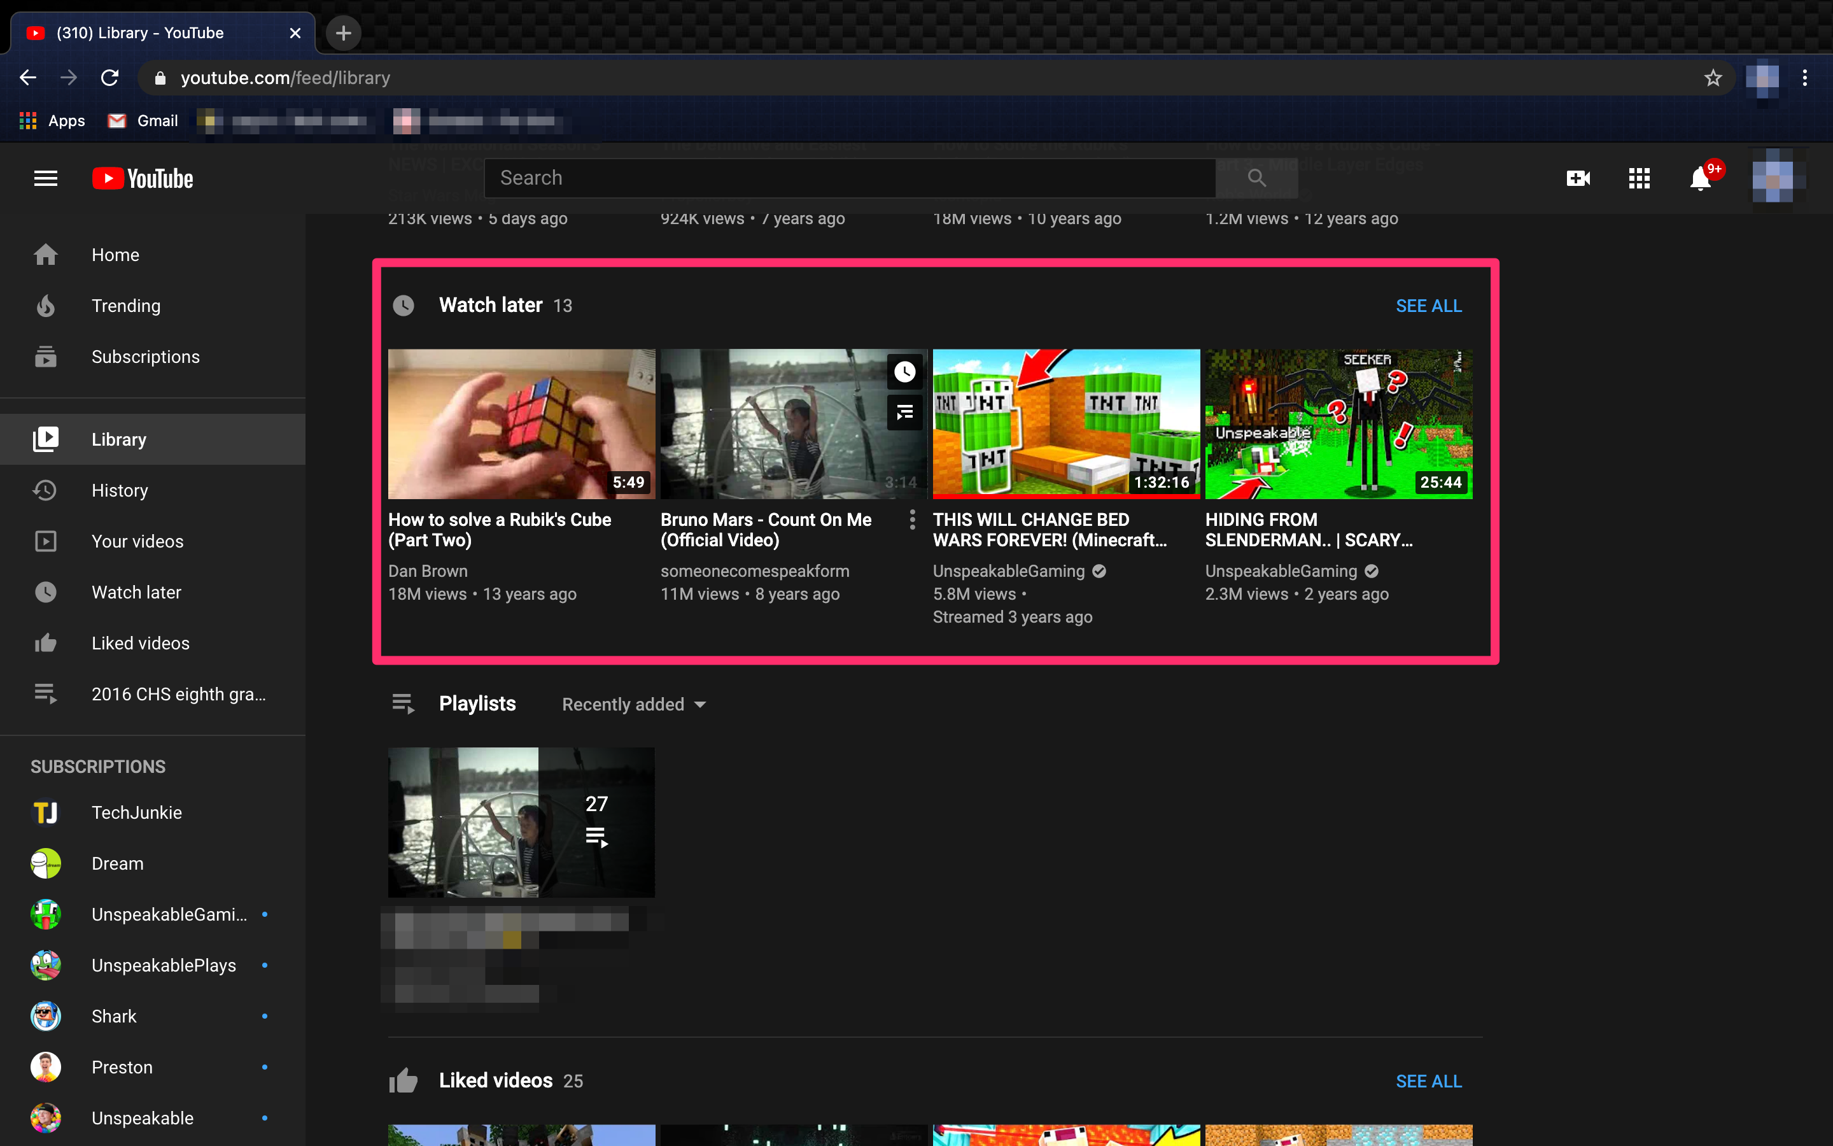
Task: Open the notifications bell
Action: (x=1701, y=178)
